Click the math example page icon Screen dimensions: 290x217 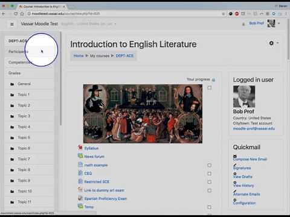pos(80,165)
